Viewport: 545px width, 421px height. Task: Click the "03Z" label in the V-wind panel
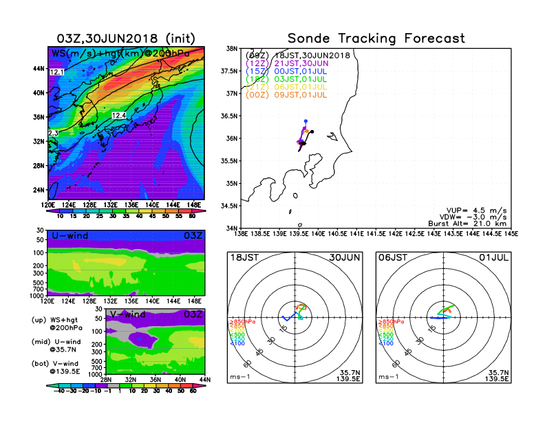pos(193,314)
